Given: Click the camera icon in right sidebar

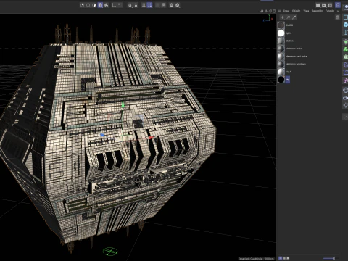Looking at the screenshot, I should click(346, 98).
